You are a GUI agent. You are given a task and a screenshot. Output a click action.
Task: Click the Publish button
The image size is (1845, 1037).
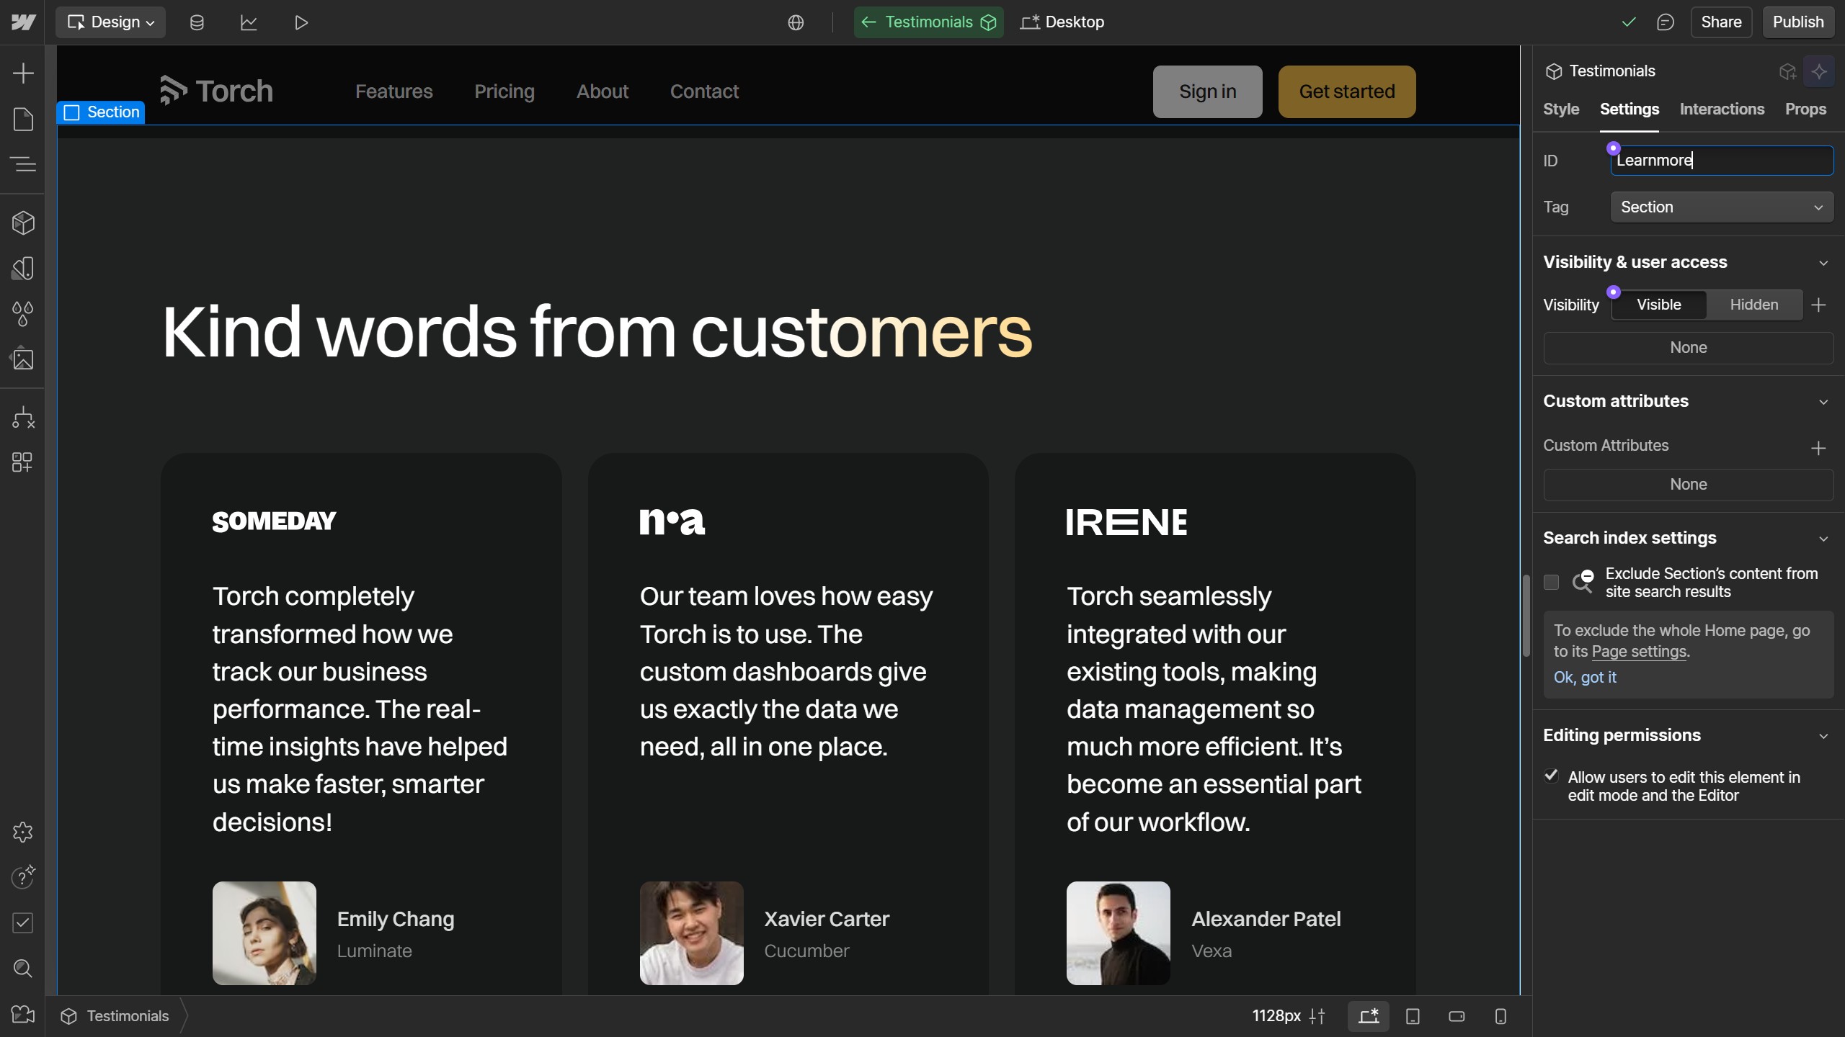1797,22
